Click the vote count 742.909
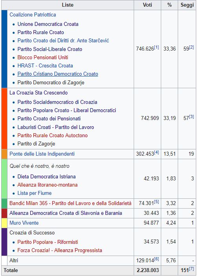197x276 pixels. (150, 118)
